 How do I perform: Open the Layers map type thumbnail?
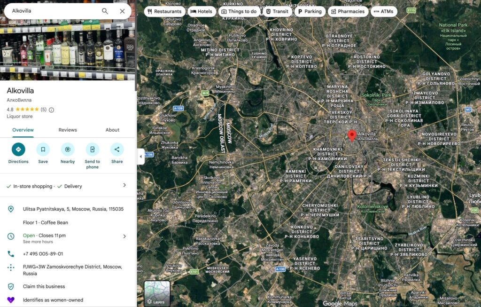point(157,293)
